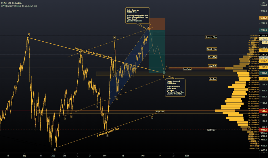The width and height of the screenshot is (268, 158).
Task: Click the Major / Poc label
Action: click(x=160, y=111)
